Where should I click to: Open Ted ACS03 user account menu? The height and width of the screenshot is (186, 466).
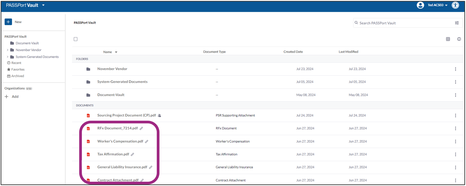pos(437,5)
